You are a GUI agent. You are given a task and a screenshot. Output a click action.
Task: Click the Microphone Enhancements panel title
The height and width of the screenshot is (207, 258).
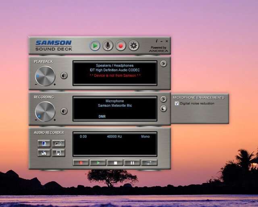point(199,97)
